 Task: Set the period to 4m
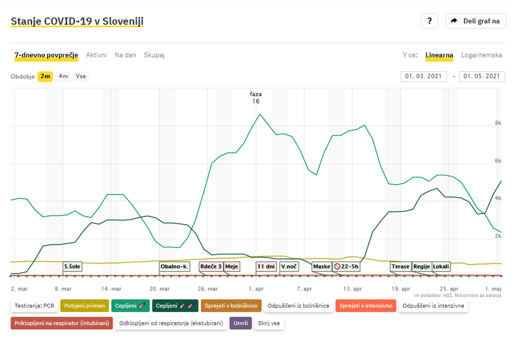pos(63,76)
